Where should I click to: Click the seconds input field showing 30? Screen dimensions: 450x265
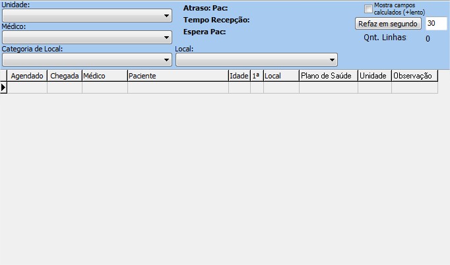435,24
